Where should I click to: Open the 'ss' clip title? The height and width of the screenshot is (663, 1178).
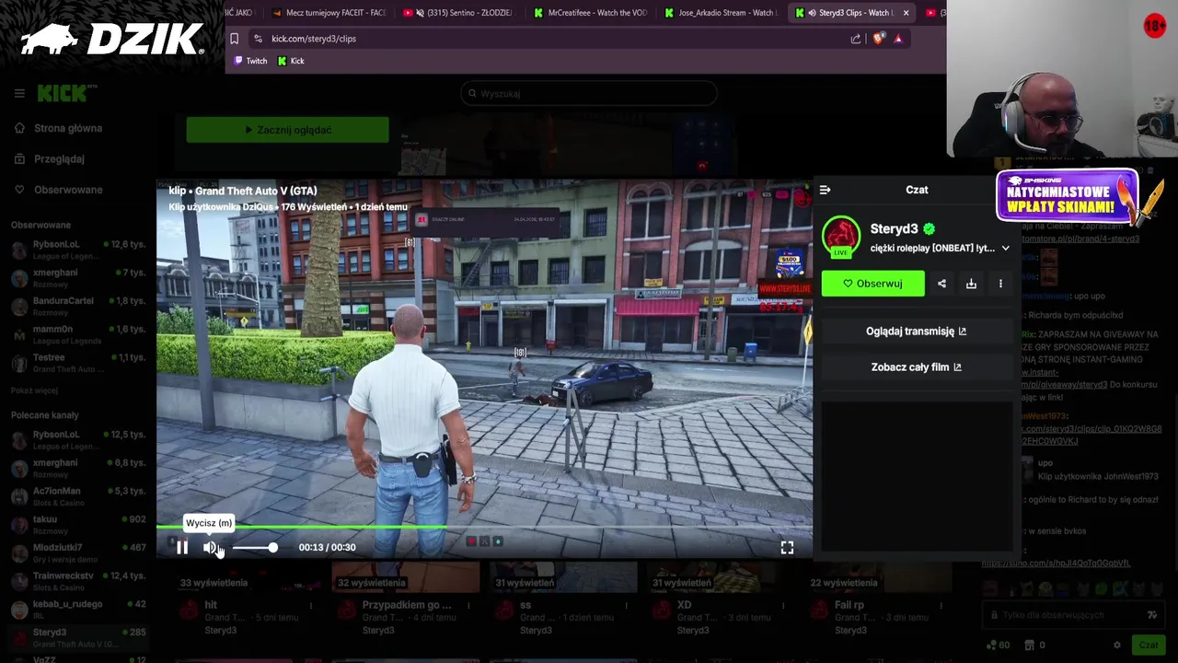tap(525, 605)
